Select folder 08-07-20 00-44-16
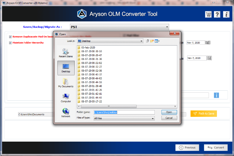The width and height of the screenshot is (234, 156). point(90,82)
